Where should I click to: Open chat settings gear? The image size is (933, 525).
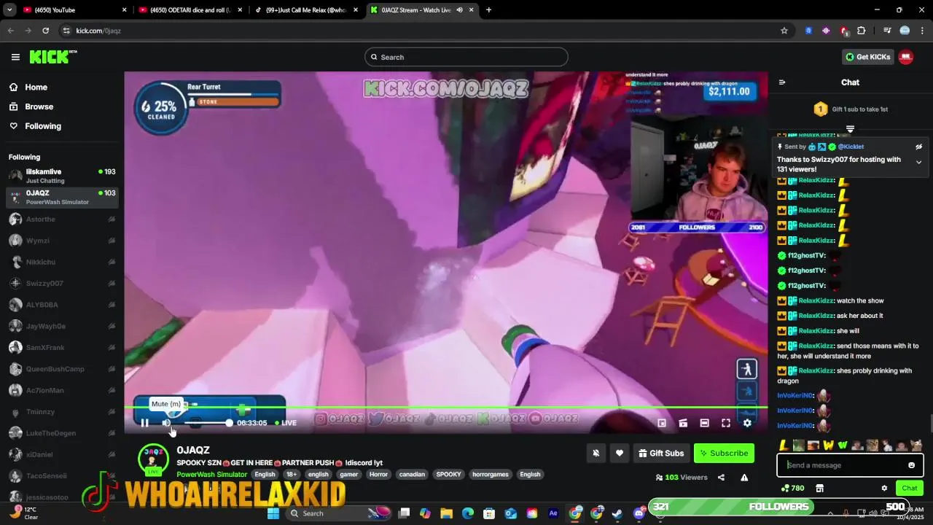(x=884, y=489)
